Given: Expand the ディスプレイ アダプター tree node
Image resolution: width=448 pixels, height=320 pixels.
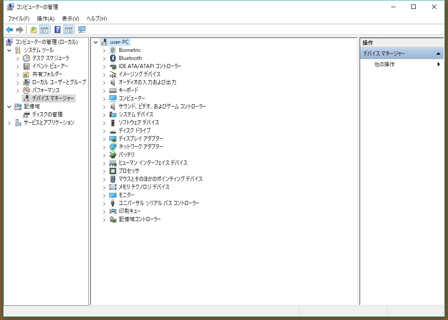Looking at the screenshot, I should pos(104,139).
